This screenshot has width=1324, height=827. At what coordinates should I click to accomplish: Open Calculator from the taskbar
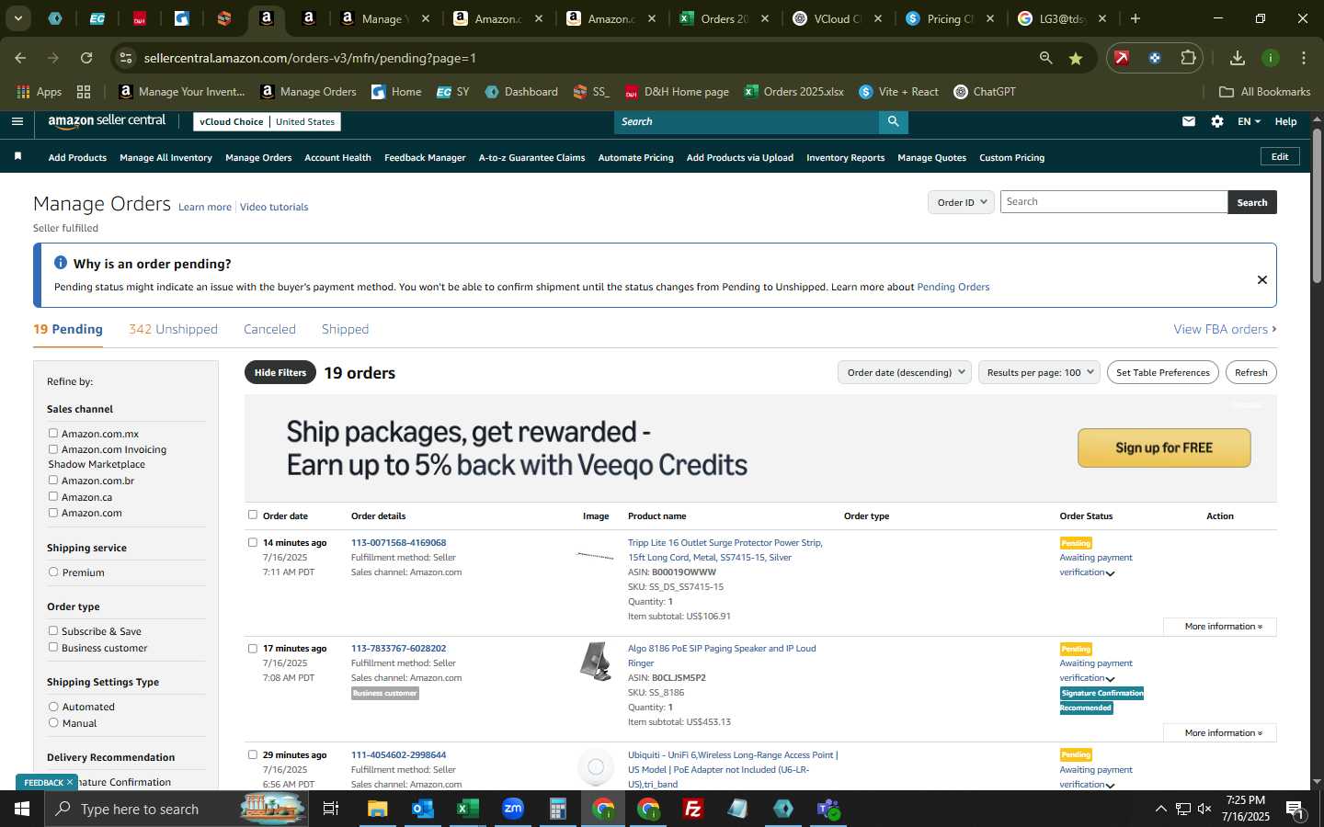pyautogui.click(x=558, y=809)
